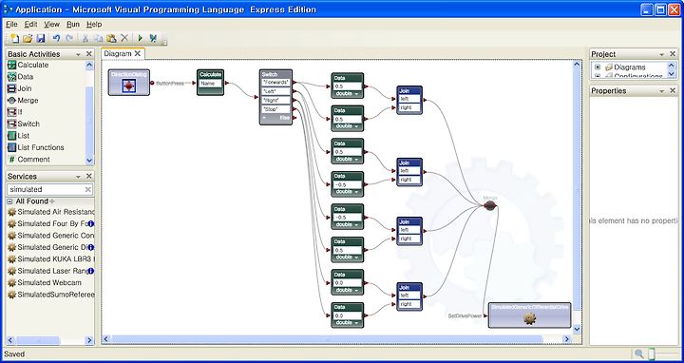684x363 pixels.
Task: Collapse the All Found group
Action: click(10, 201)
